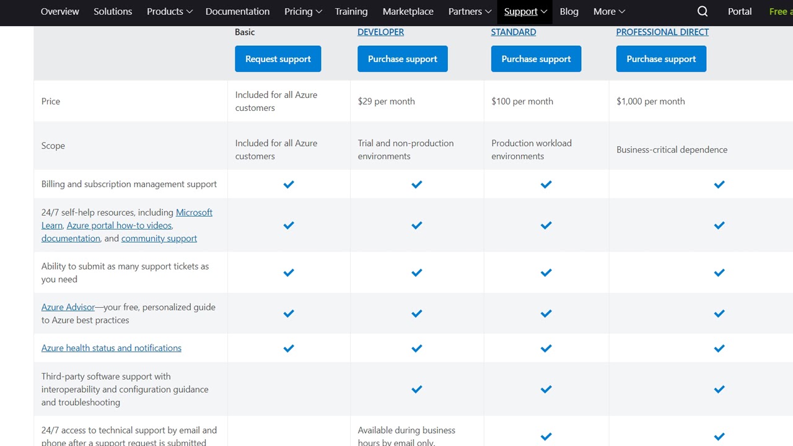Expand the Support dropdown menu
The image size is (793, 446).
click(x=525, y=11)
